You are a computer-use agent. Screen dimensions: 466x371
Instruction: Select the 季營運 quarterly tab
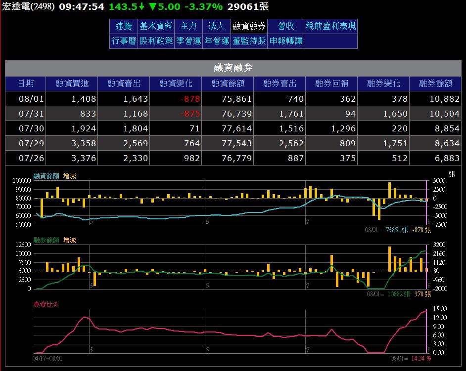pos(188,41)
